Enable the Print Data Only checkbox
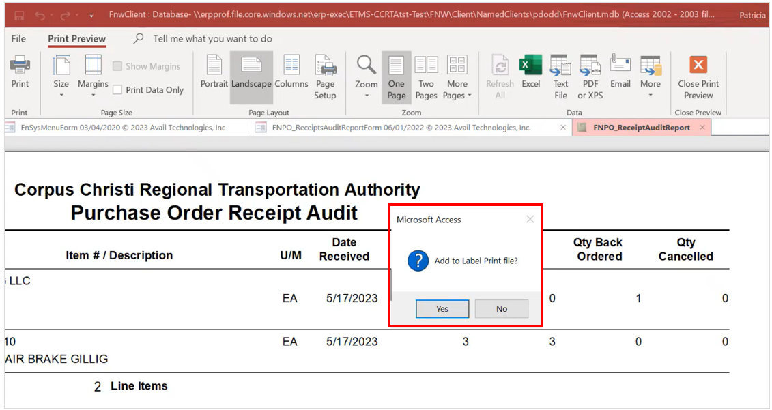 (x=118, y=90)
